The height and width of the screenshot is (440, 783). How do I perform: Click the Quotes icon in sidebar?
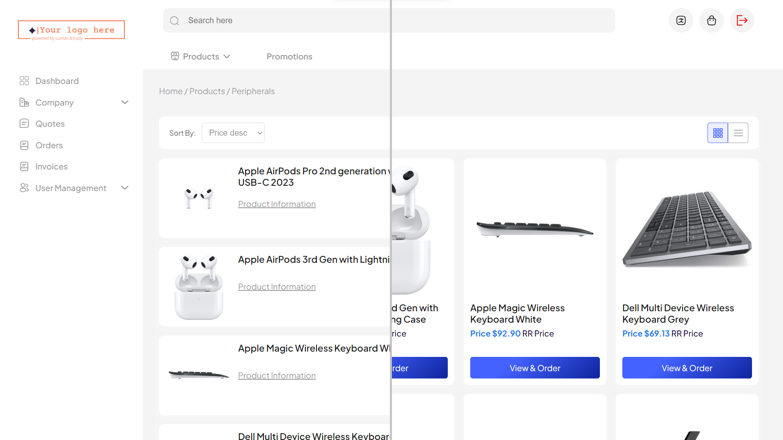[24, 123]
